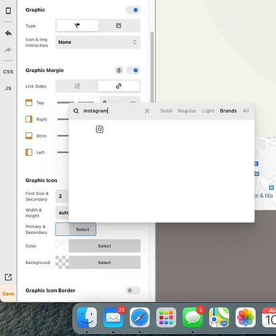Click the Save button

point(8,294)
